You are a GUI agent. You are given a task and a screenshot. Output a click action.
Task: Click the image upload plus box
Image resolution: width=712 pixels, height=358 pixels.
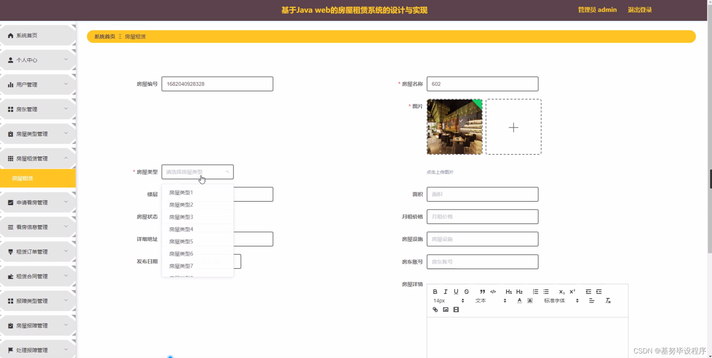513,127
